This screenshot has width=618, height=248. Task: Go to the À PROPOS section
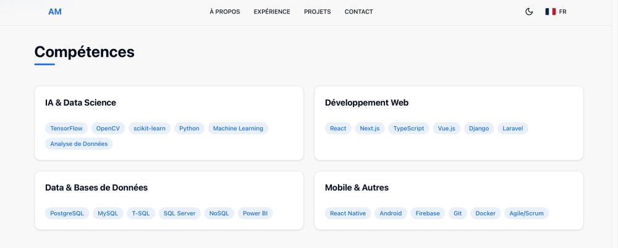point(225,12)
